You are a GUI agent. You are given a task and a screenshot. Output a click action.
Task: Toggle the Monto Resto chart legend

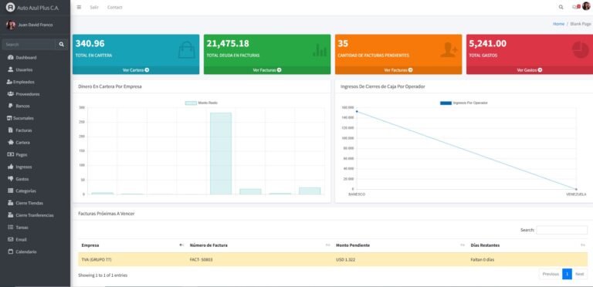pyautogui.click(x=202, y=103)
